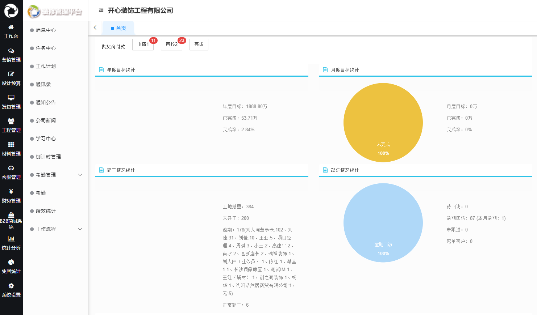537x315 pixels.
Task: Open the 营销管理 marketing management icon
Action: 11,55
